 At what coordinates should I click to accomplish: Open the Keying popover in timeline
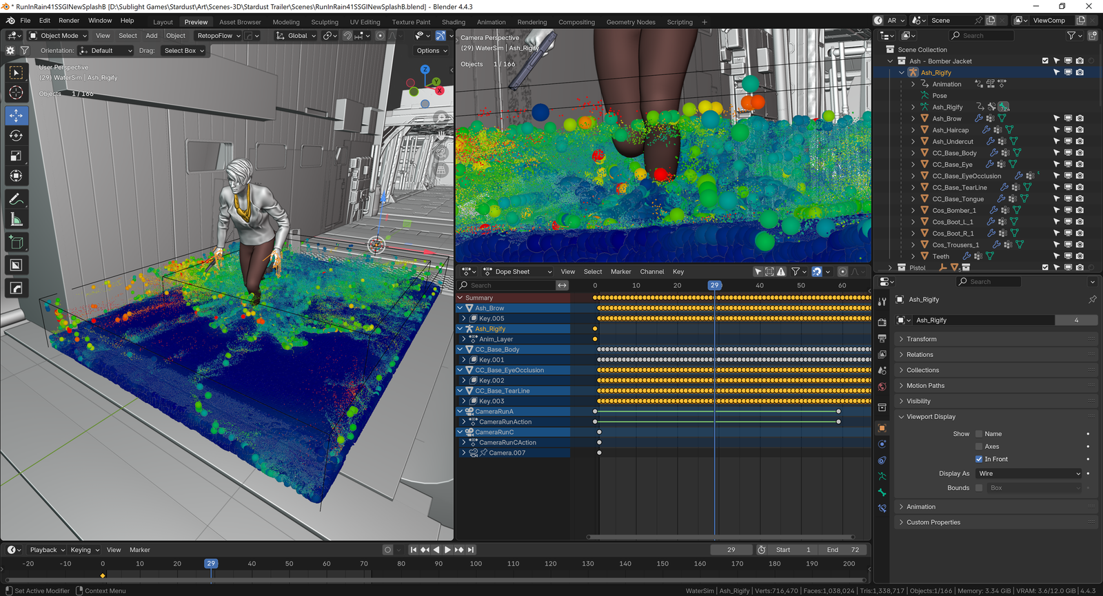pyautogui.click(x=84, y=550)
